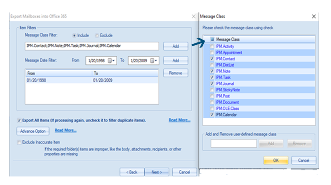
Task: Close the Message Class window
Action: (x=314, y=16)
